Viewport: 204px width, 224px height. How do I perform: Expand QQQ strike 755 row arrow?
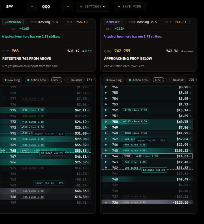point(106,93)
